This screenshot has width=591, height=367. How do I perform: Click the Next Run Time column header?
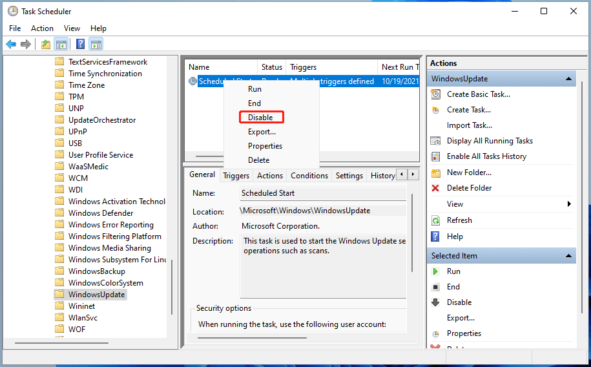[399, 67]
